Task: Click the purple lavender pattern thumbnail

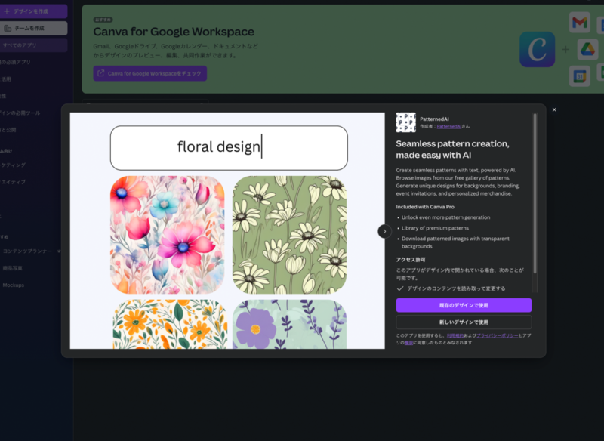Action: click(289, 324)
